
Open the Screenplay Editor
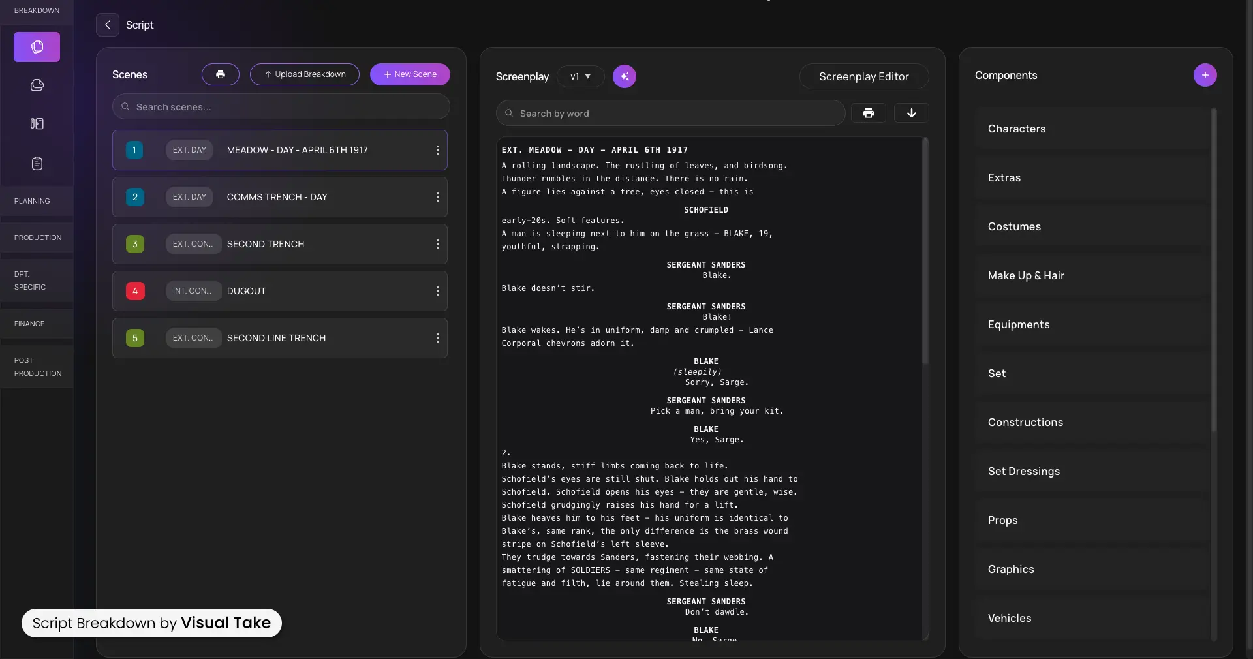(864, 76)
